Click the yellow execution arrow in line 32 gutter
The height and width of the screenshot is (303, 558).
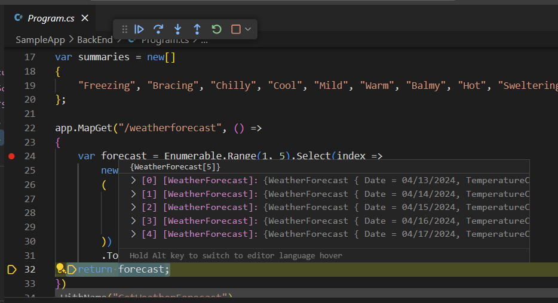[11, 270]
